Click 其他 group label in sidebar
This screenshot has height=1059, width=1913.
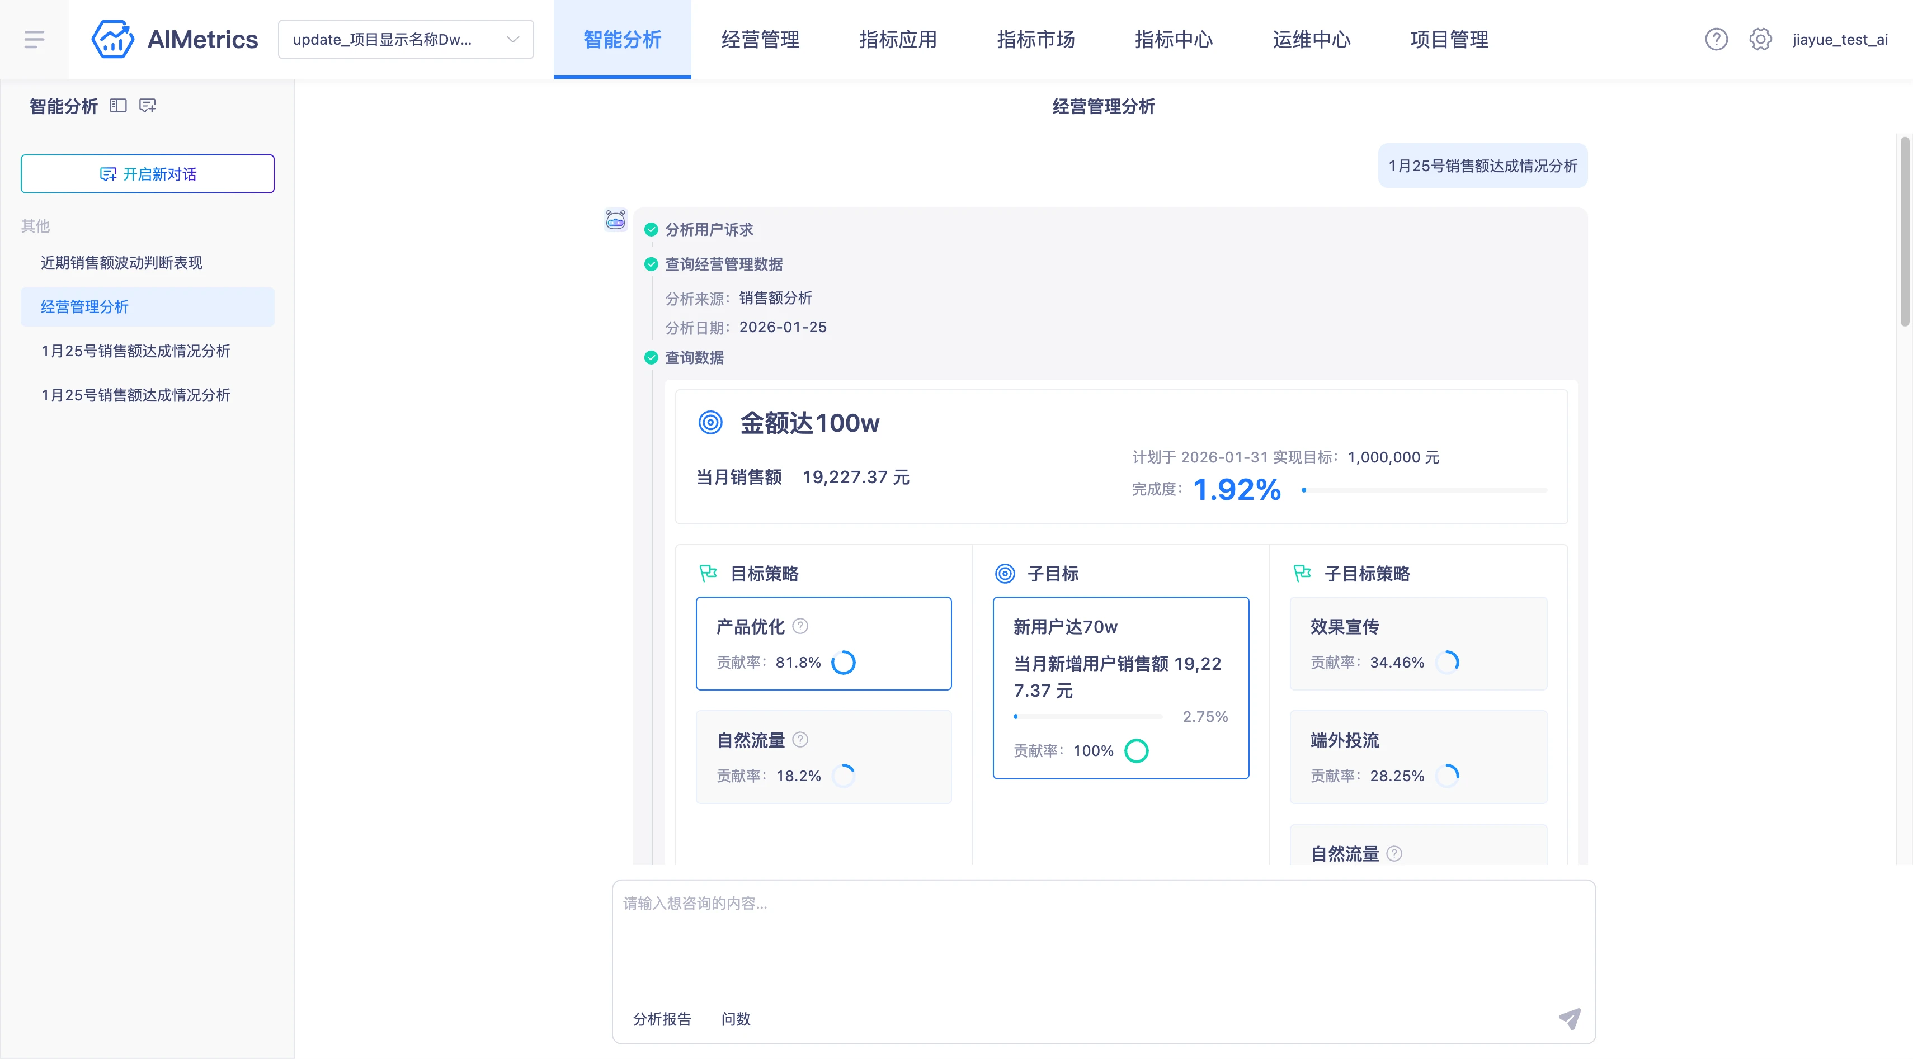point(35,225)
